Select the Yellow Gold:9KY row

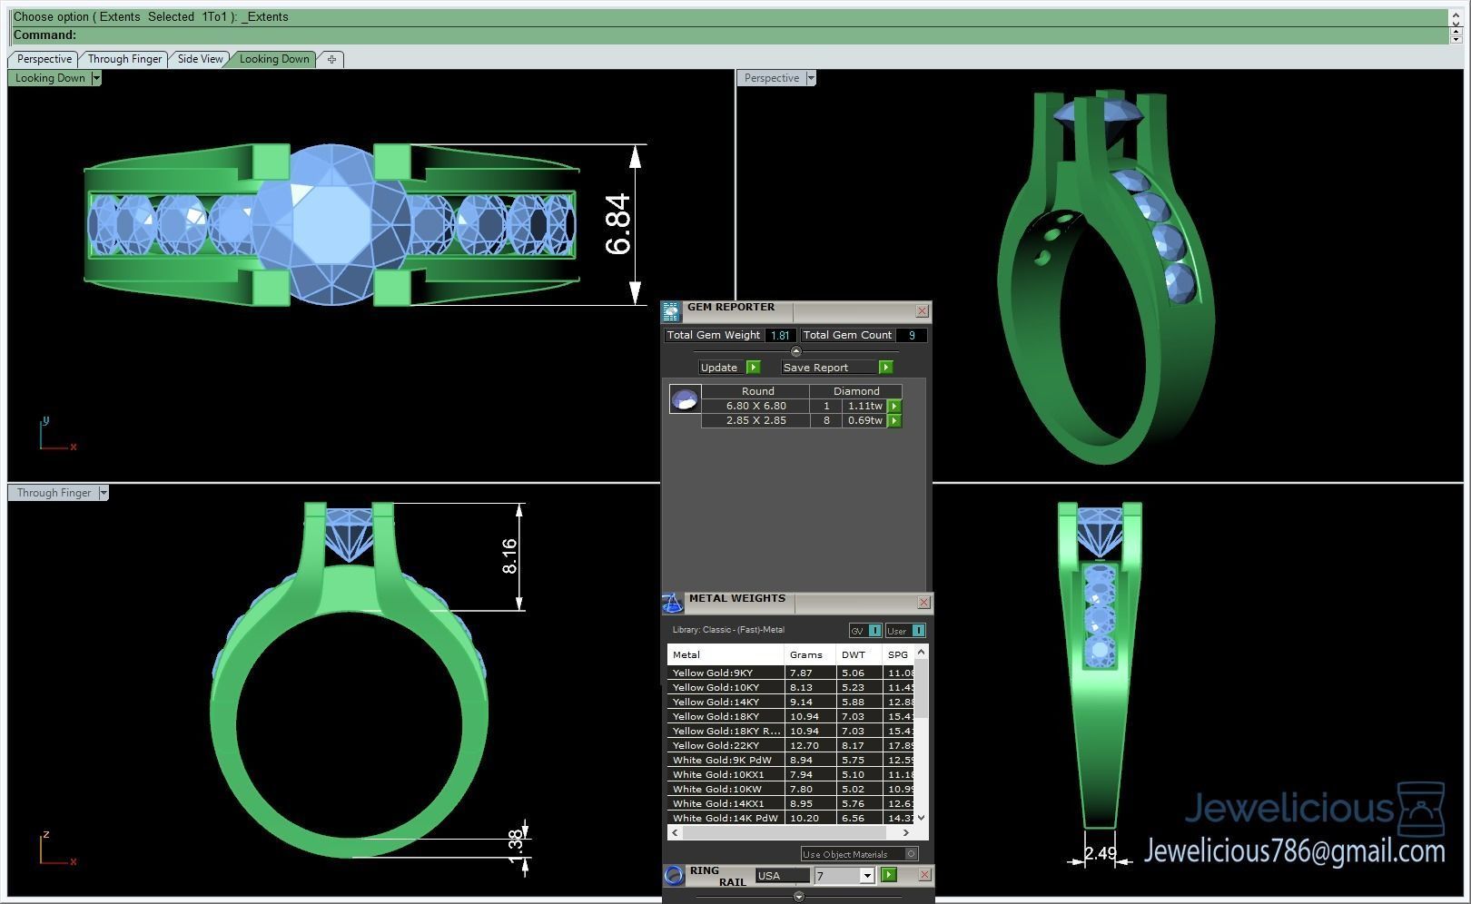(x=791, y=673)
